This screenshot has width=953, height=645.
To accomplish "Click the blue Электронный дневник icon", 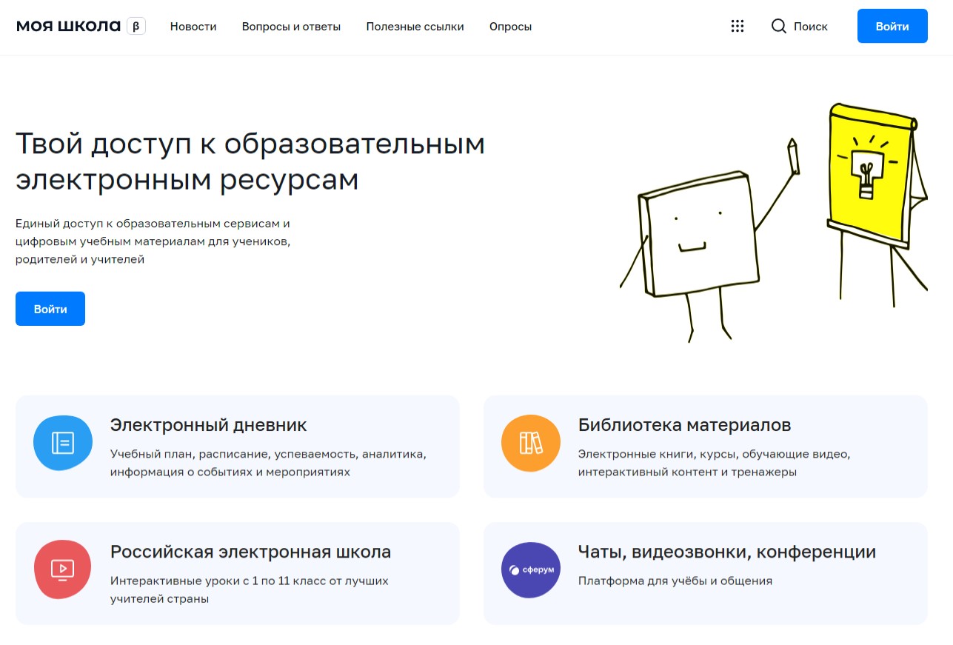I will click(63, 443).
